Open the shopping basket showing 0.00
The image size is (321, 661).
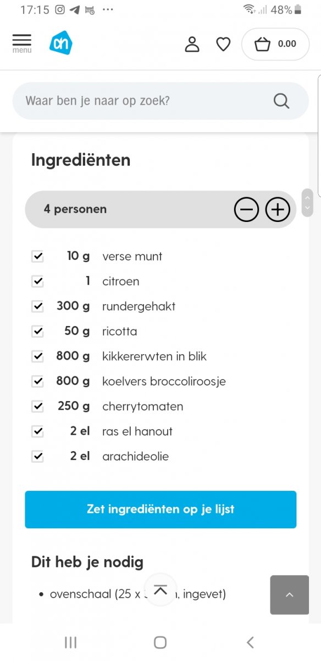tap(275, 44)
